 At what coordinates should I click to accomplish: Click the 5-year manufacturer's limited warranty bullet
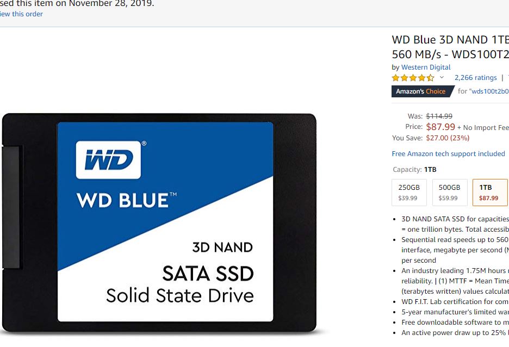click(455, 312)
